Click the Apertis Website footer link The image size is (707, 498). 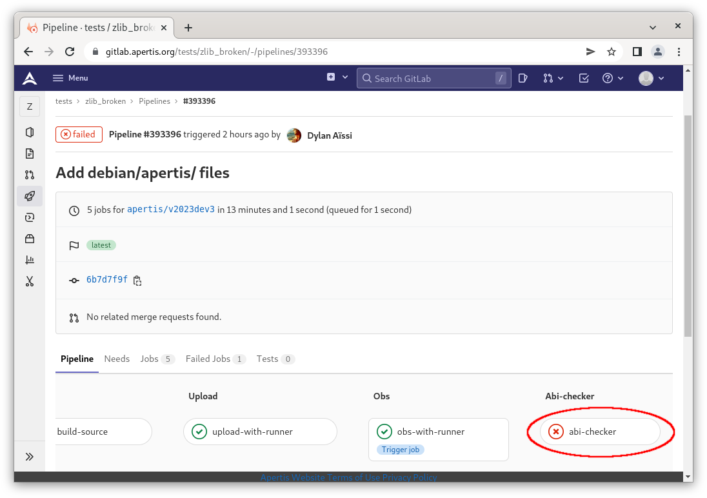click(x=293, y=477)
